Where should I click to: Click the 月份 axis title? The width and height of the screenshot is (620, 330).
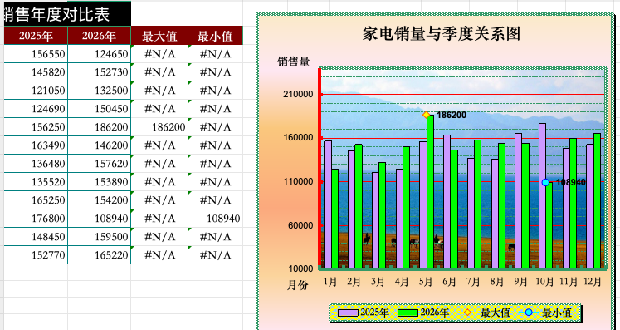point(297,285)
